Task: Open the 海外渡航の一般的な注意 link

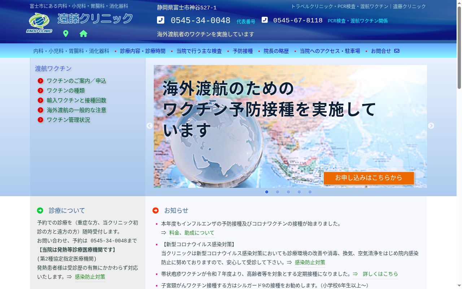Action: 77,110
